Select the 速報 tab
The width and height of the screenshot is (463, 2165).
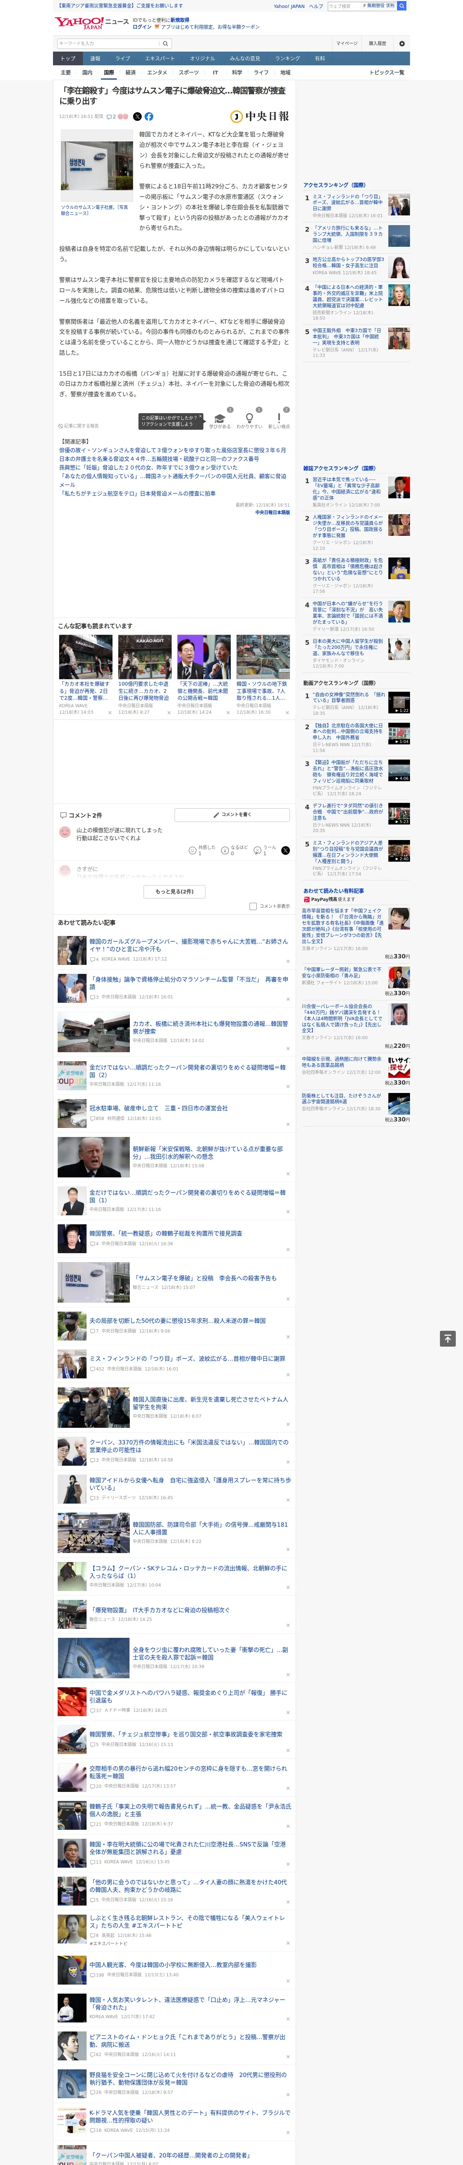click(x=95, y=59)
